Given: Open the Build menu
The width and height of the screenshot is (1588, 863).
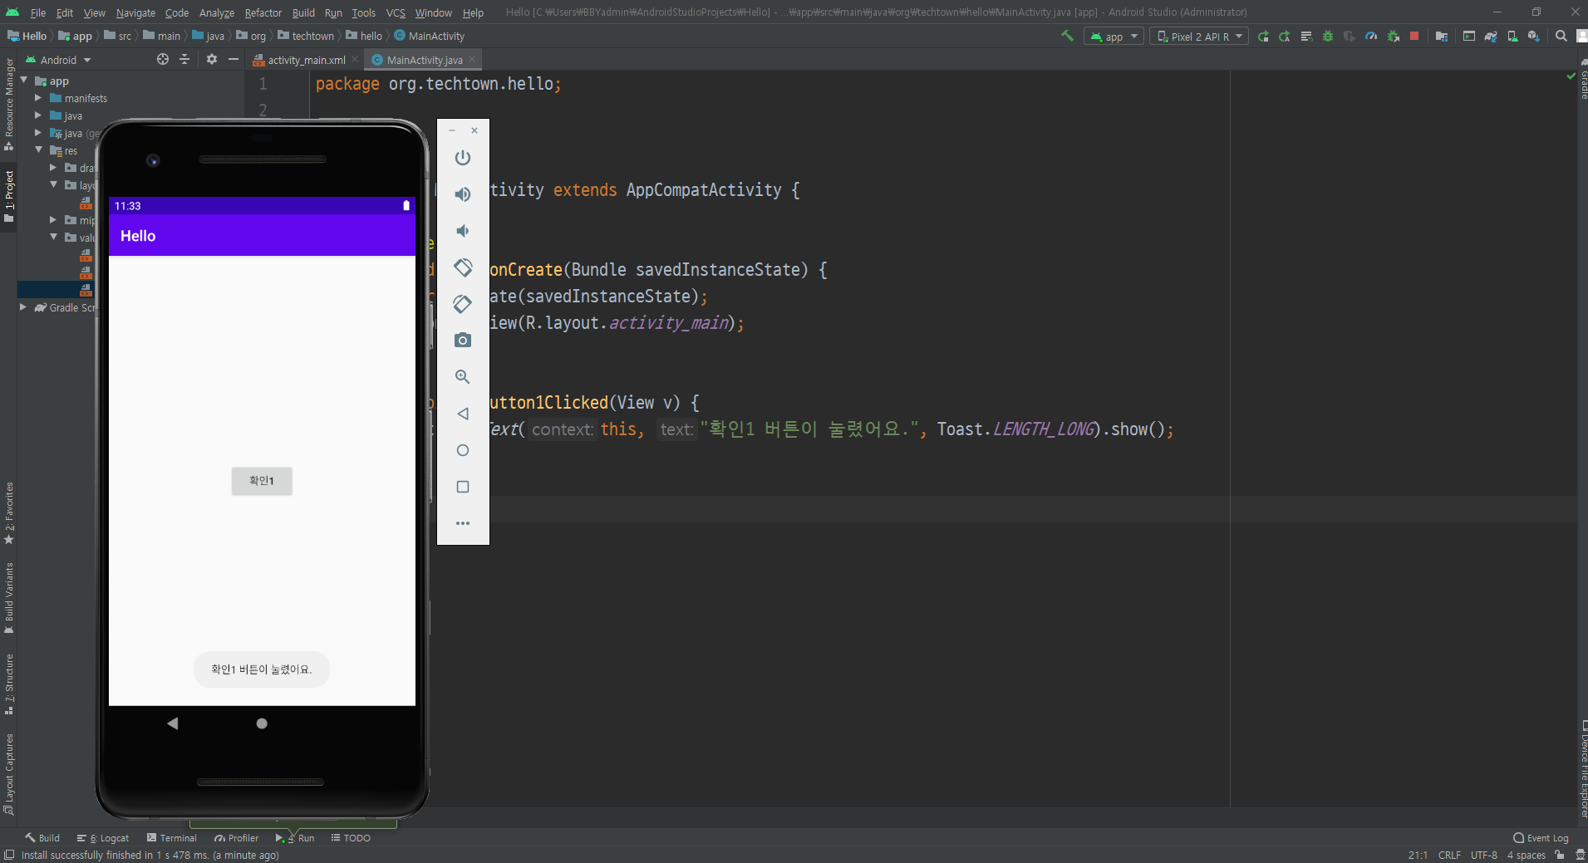Looking at the screenshot, I should click(303, 12).
